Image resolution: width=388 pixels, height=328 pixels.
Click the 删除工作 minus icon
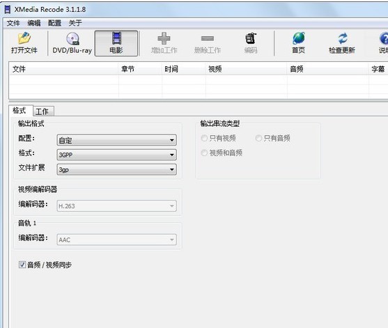(208, 38)
